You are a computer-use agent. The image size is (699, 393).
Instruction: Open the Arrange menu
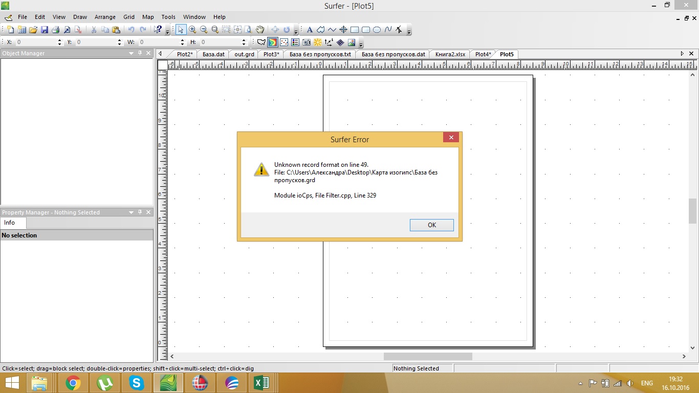(105, 17)
